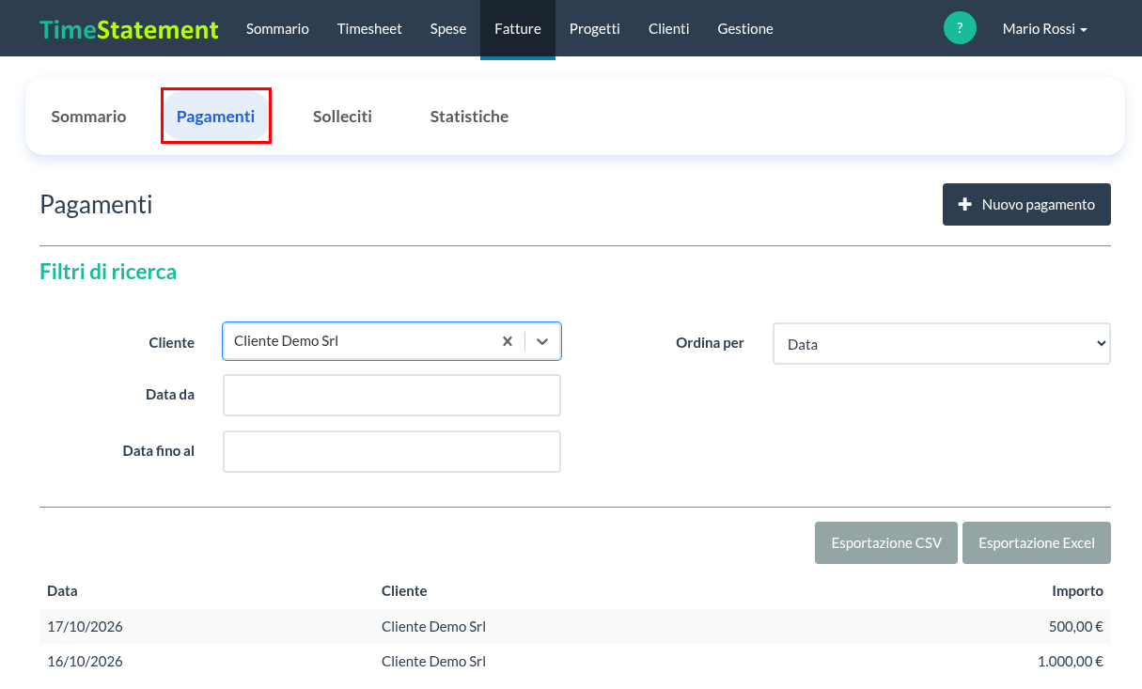
Task: Expand the Cliente dropdown chevron
Action: tap(542, 341)
